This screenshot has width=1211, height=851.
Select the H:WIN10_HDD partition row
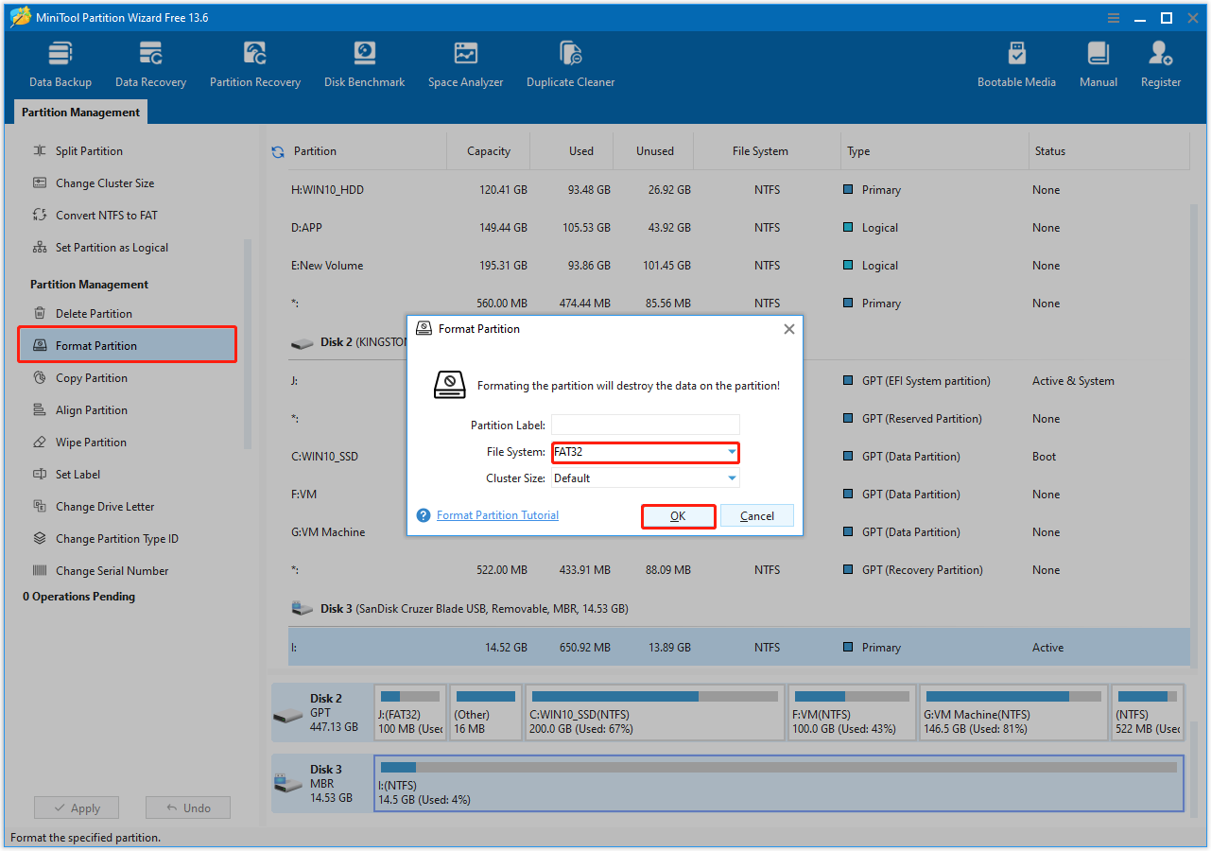(x=737, y=190)
